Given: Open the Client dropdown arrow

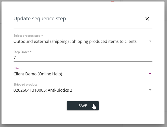Looking at the screenshot, I should click(150, 74).
